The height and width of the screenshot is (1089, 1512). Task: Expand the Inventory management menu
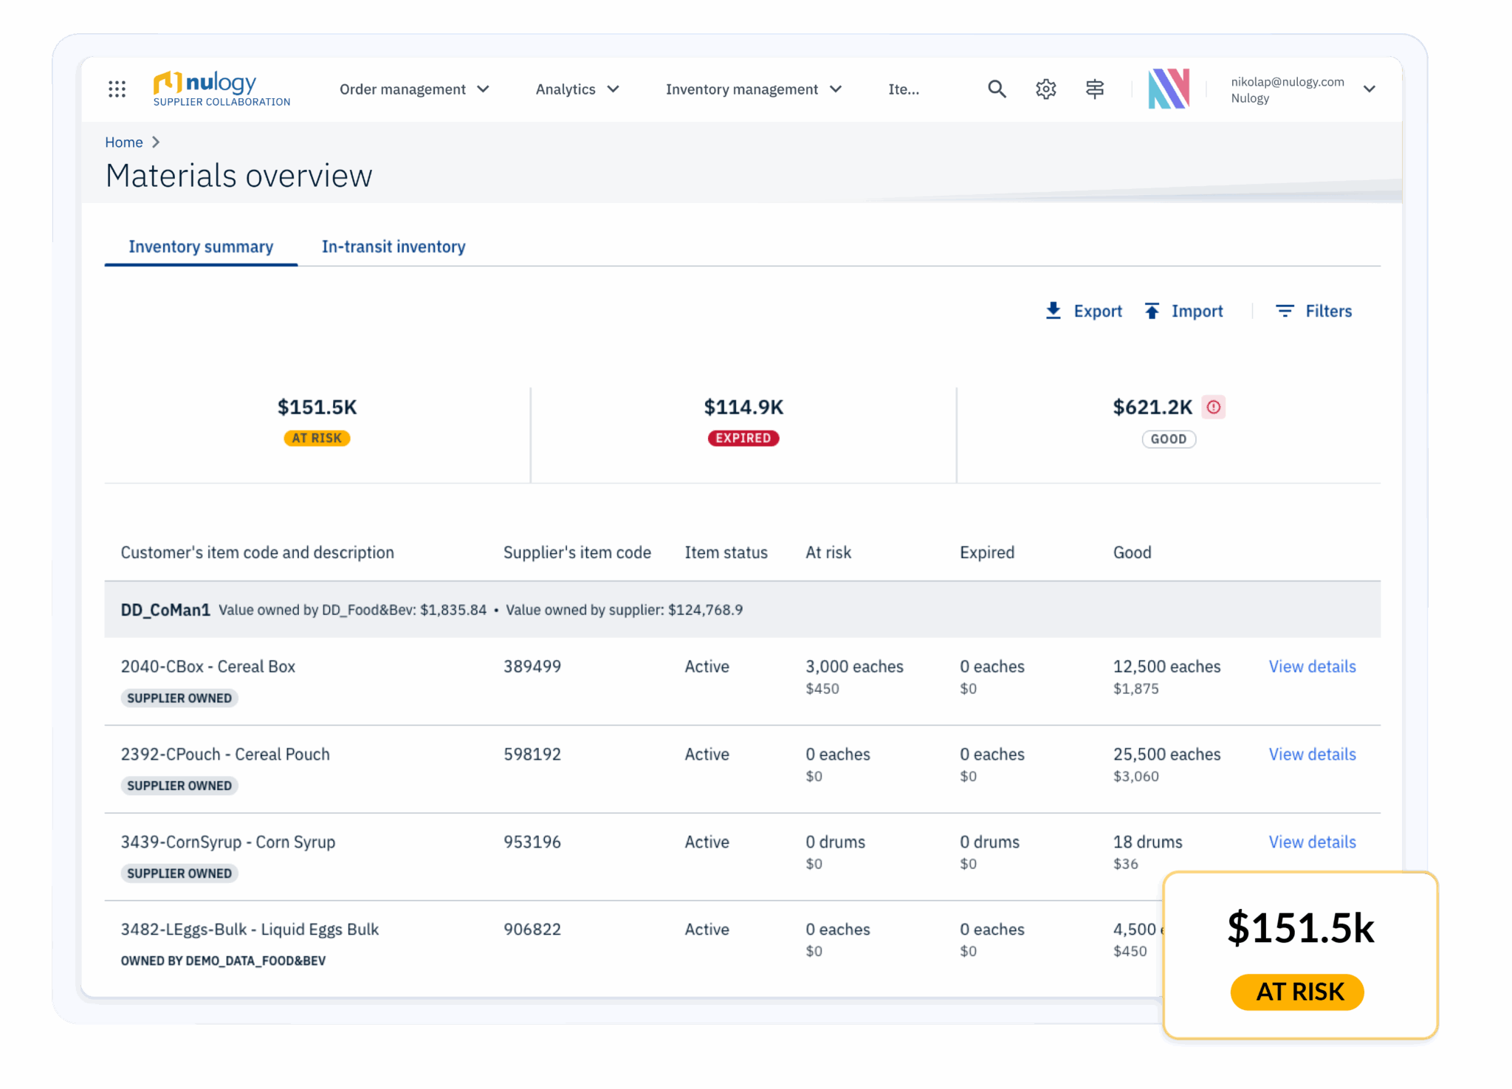click(x=754, y=89)
